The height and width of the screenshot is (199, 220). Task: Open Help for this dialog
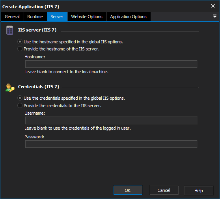(199, 190)
